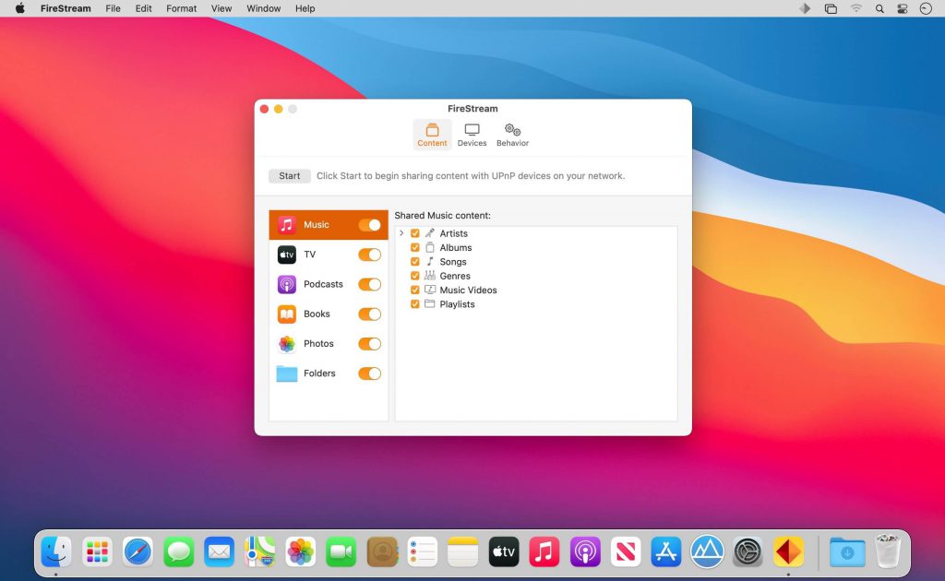Select the TV icon in sidebar
The width and height of the screenshot is (945, 581).
pyautogui.click(x=287, y=255)
